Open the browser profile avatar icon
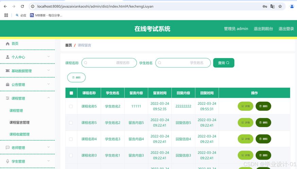297x169 pixels. (292, 6)
